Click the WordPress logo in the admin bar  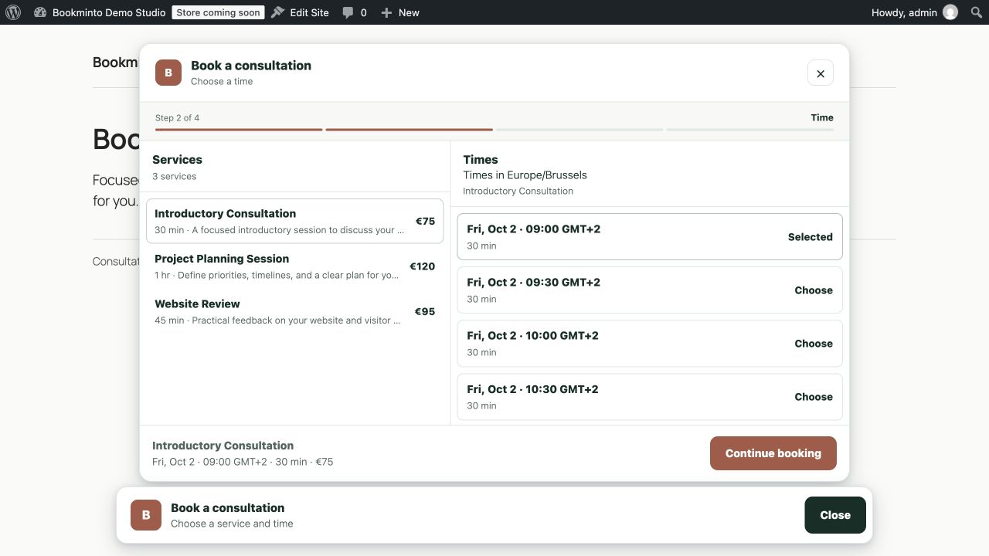click(x=13, y=12)
